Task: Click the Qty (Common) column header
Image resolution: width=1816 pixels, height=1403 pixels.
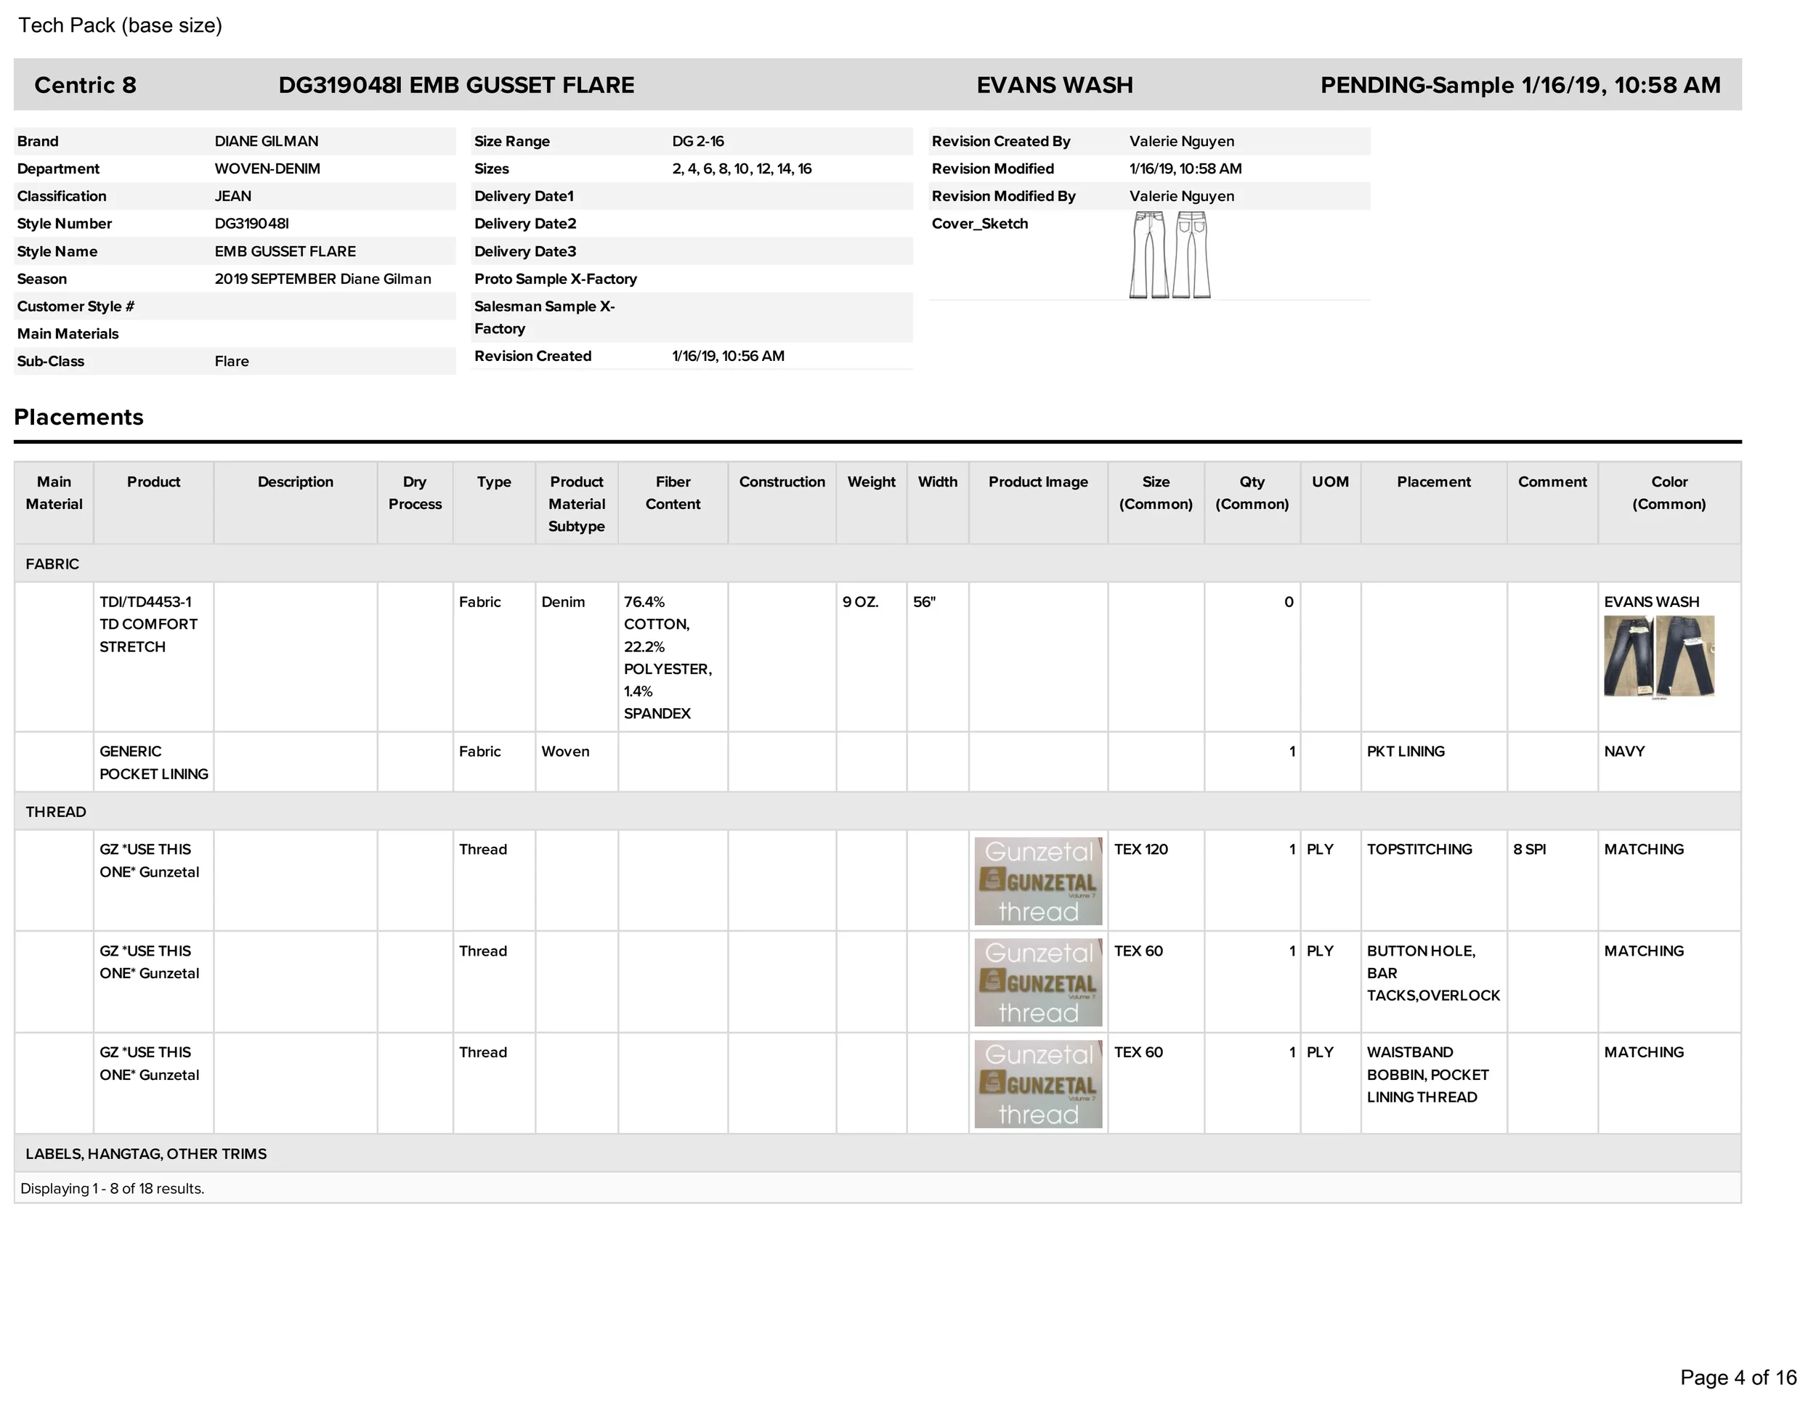Action: click(x=1252, y=503)
